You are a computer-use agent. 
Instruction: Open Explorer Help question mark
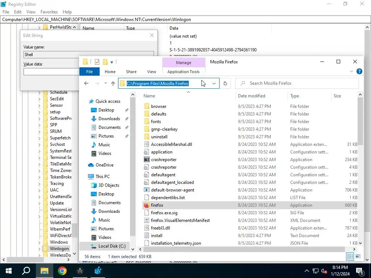click(359, 71)
